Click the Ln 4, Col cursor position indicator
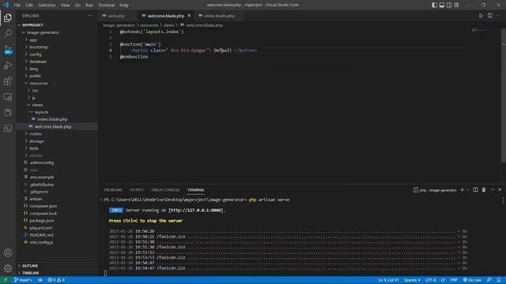The width and height of the screenshot is (506, 284). (388, 280)
